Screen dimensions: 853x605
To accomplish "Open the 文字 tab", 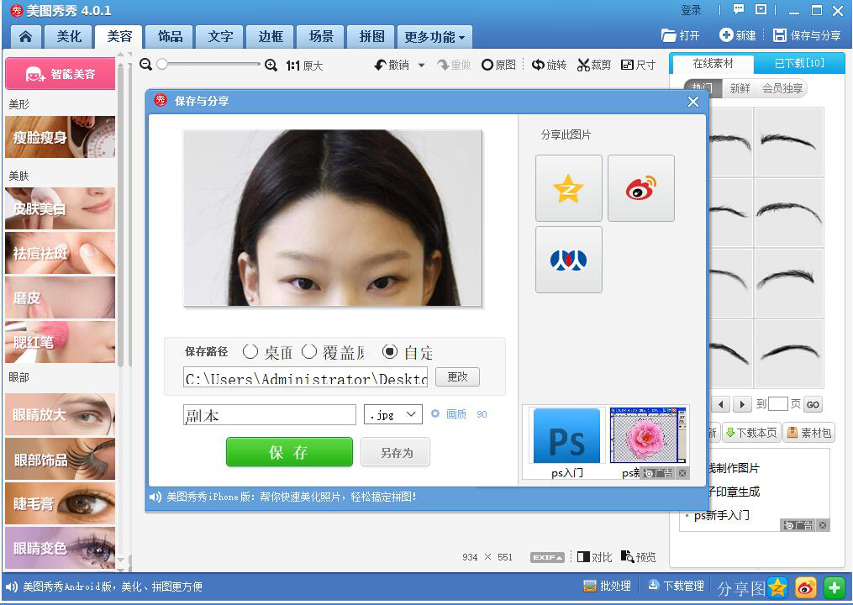I will tap(220, 37).
